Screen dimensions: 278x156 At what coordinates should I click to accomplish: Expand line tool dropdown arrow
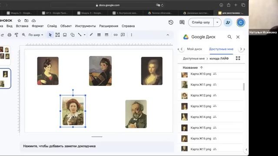(85, 35)
